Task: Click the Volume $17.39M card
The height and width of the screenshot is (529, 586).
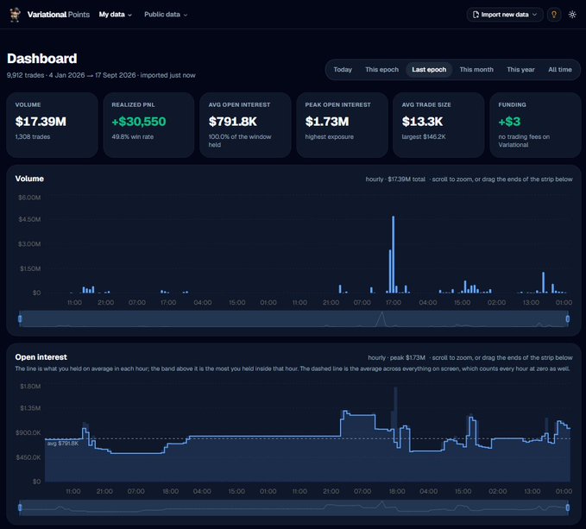Action: [x=52, y=125]
